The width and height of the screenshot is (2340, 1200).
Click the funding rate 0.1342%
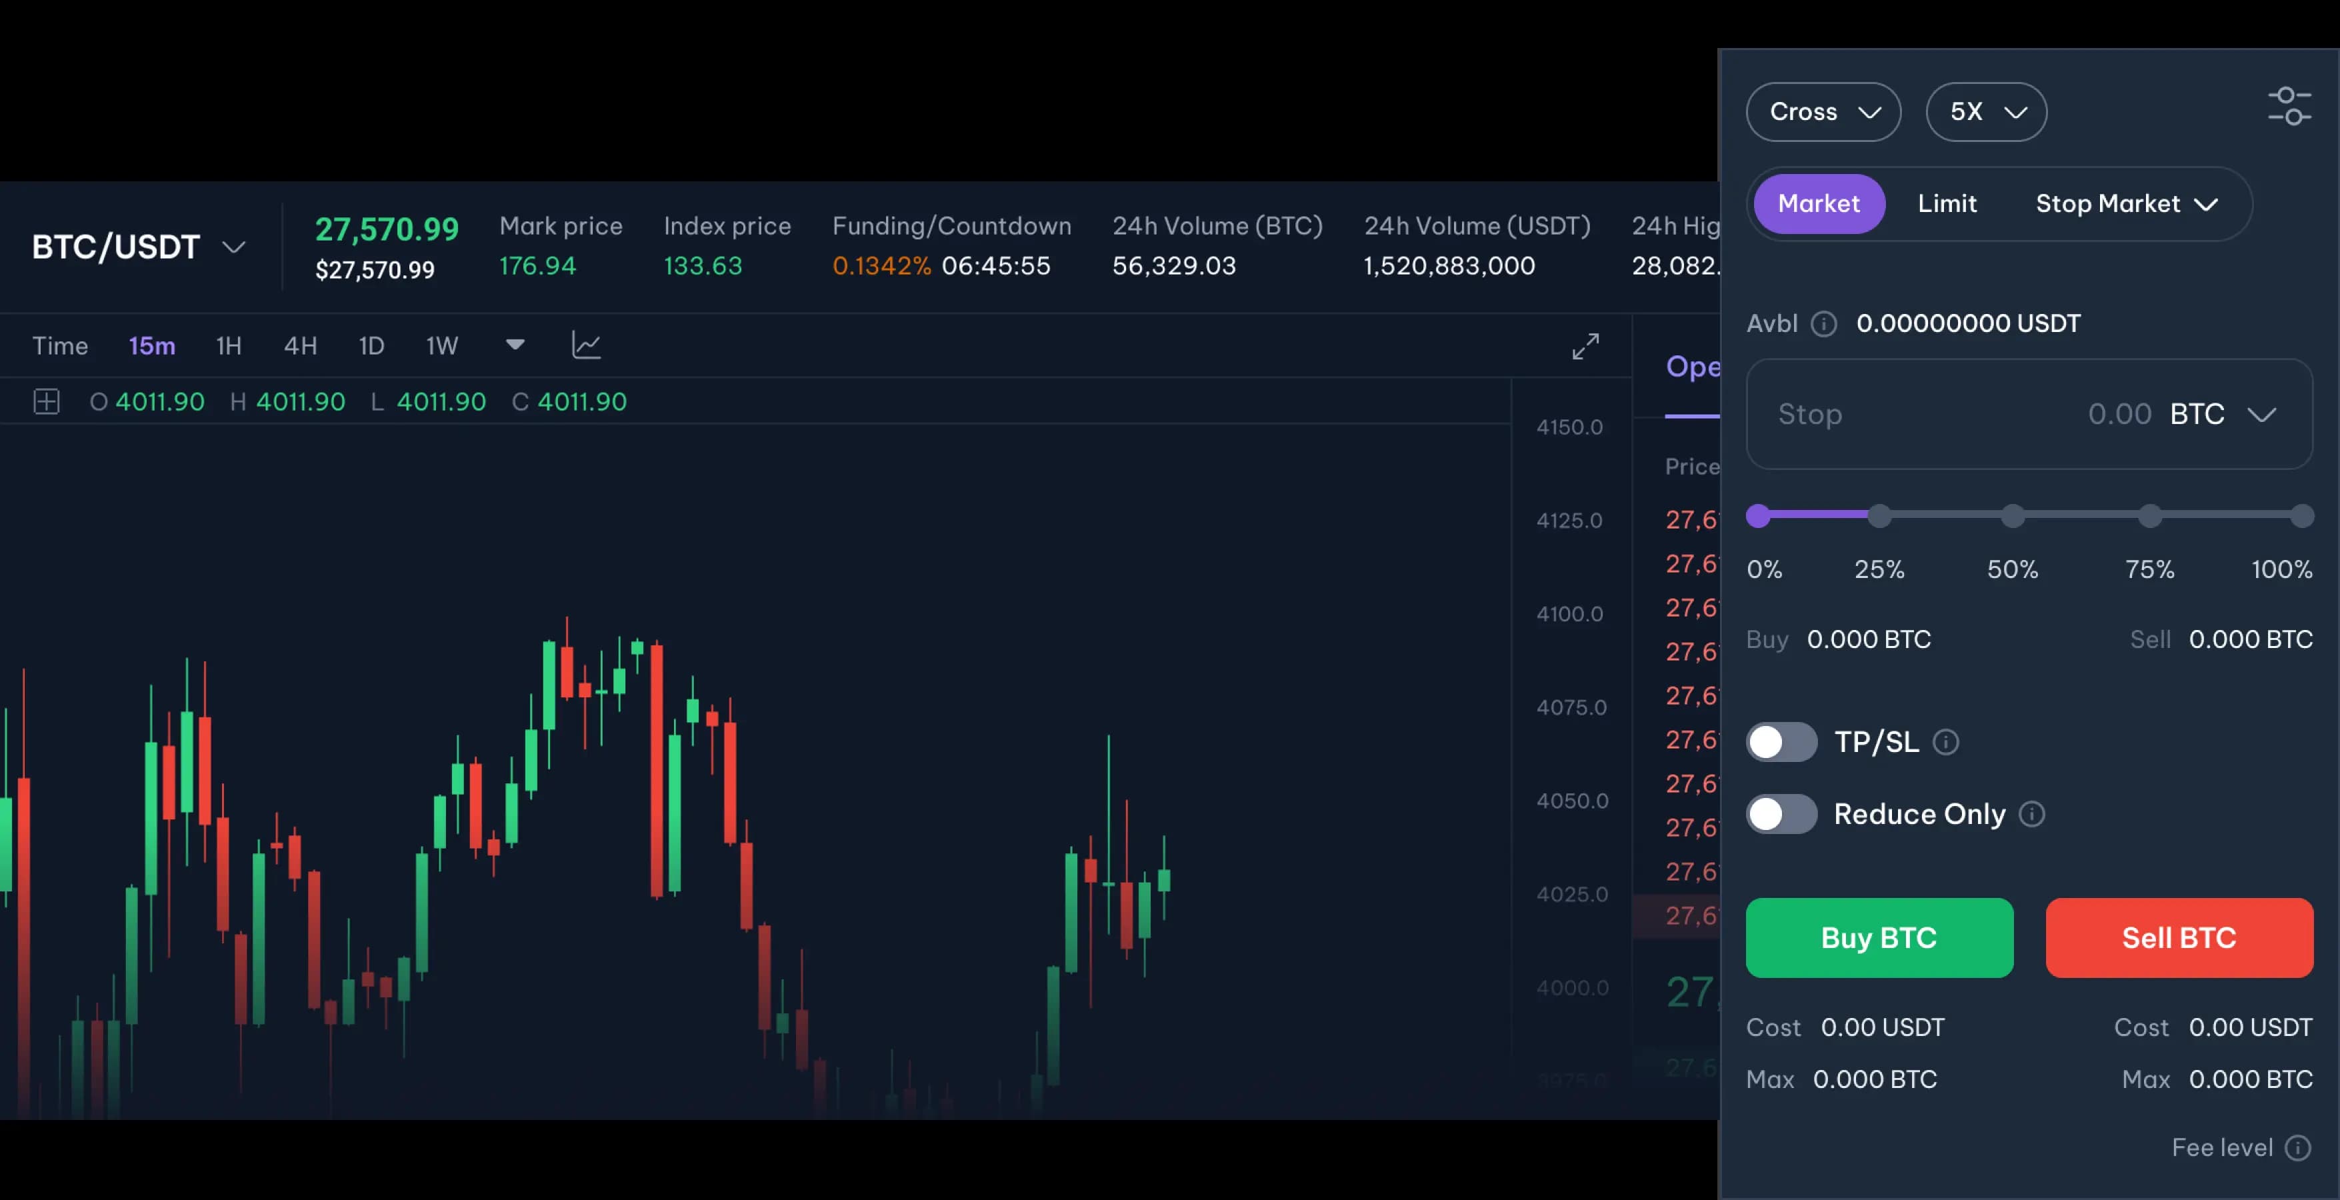(x=881, y=266)
